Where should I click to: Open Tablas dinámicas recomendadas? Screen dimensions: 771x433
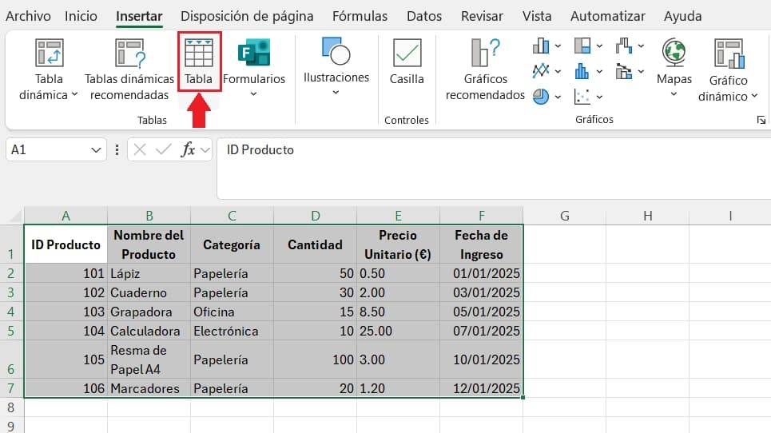pyautogui.click(x=129, y=70)
